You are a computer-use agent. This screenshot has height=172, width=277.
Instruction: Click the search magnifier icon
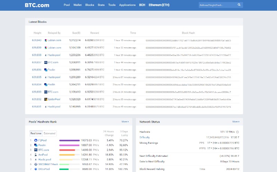tap(239, 5)
